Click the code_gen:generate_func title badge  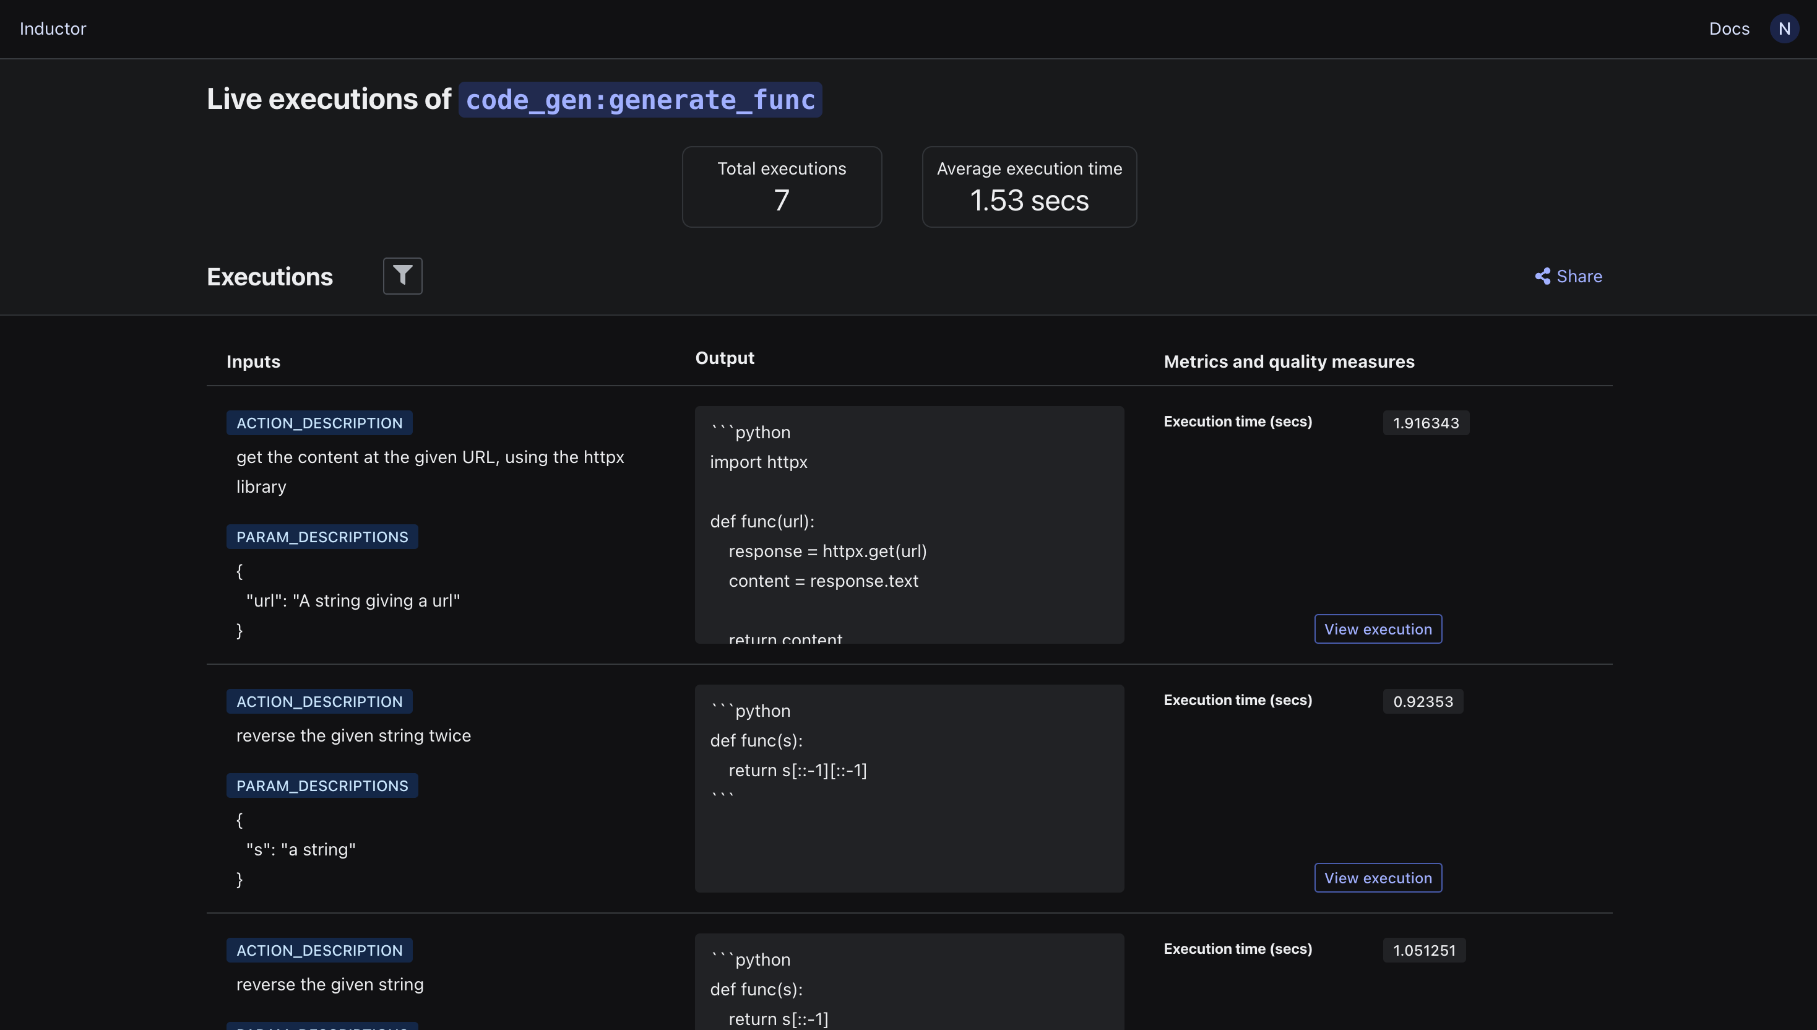(640, 100)
